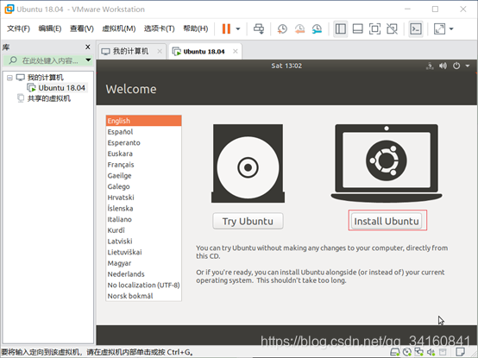This screenshot has height=358, width=478.
Task: Click the CD disc image
Action: [248, 164]
